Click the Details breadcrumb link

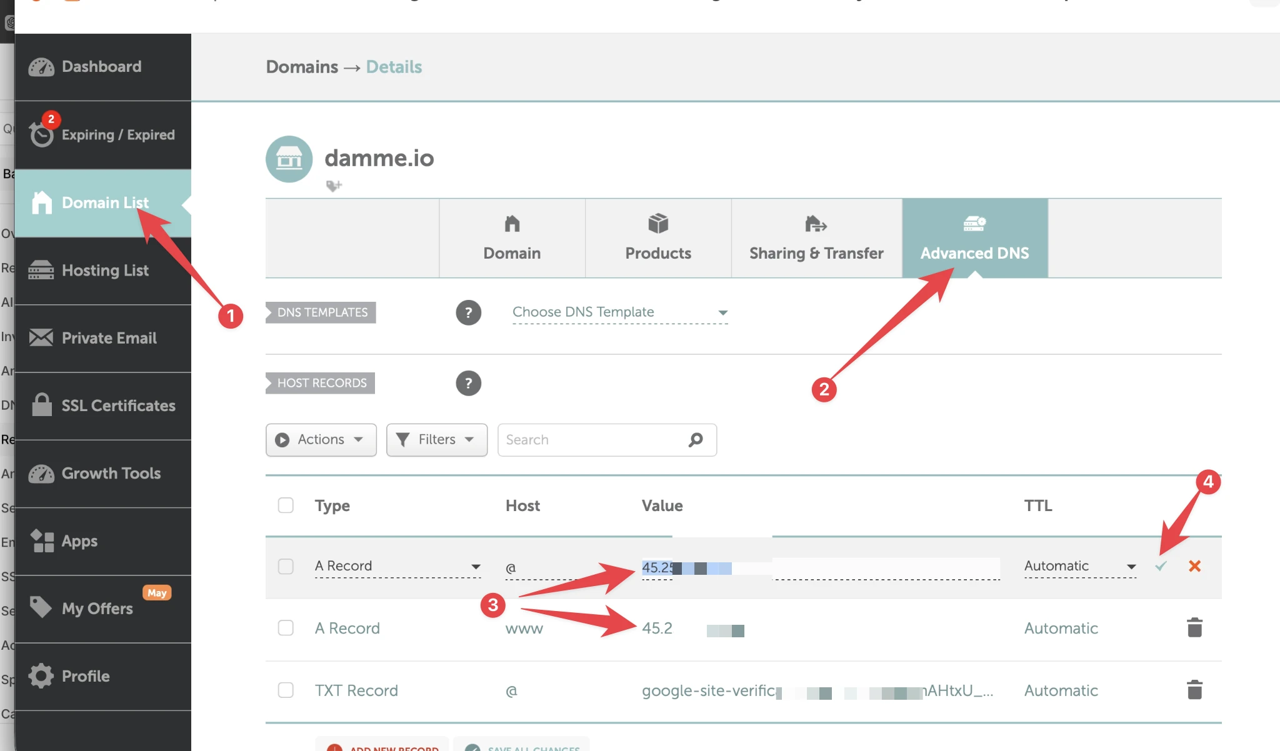pyautogui.click(x=394, y=67)
